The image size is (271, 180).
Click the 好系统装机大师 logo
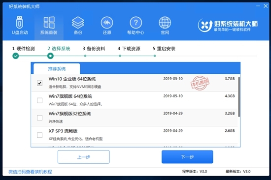click(228, 26)
